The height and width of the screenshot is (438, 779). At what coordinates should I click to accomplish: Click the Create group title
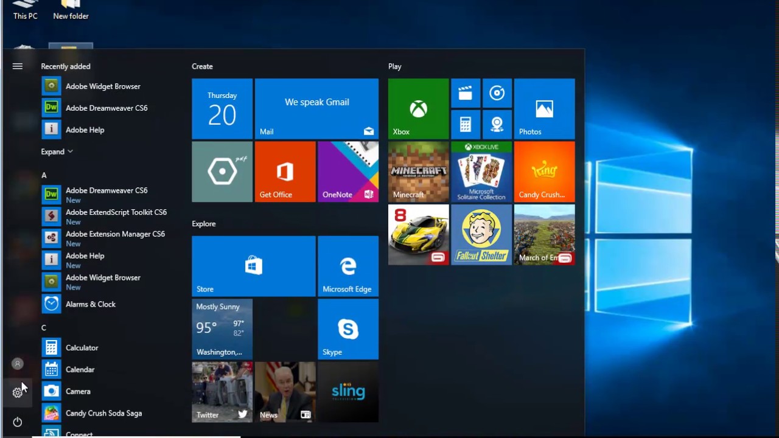pos(202,66)
